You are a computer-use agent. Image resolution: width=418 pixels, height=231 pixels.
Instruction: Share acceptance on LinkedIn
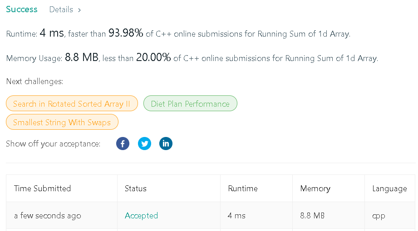click(x=166, y=144)
